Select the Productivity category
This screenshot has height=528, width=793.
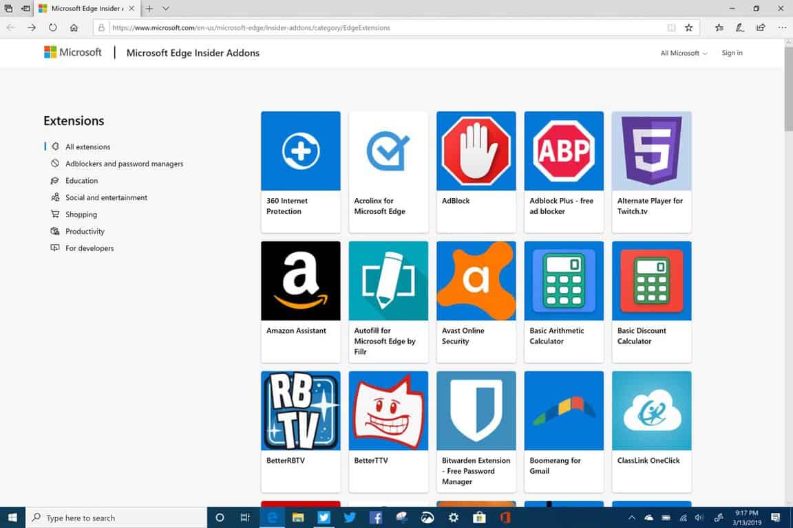[85, 231]
